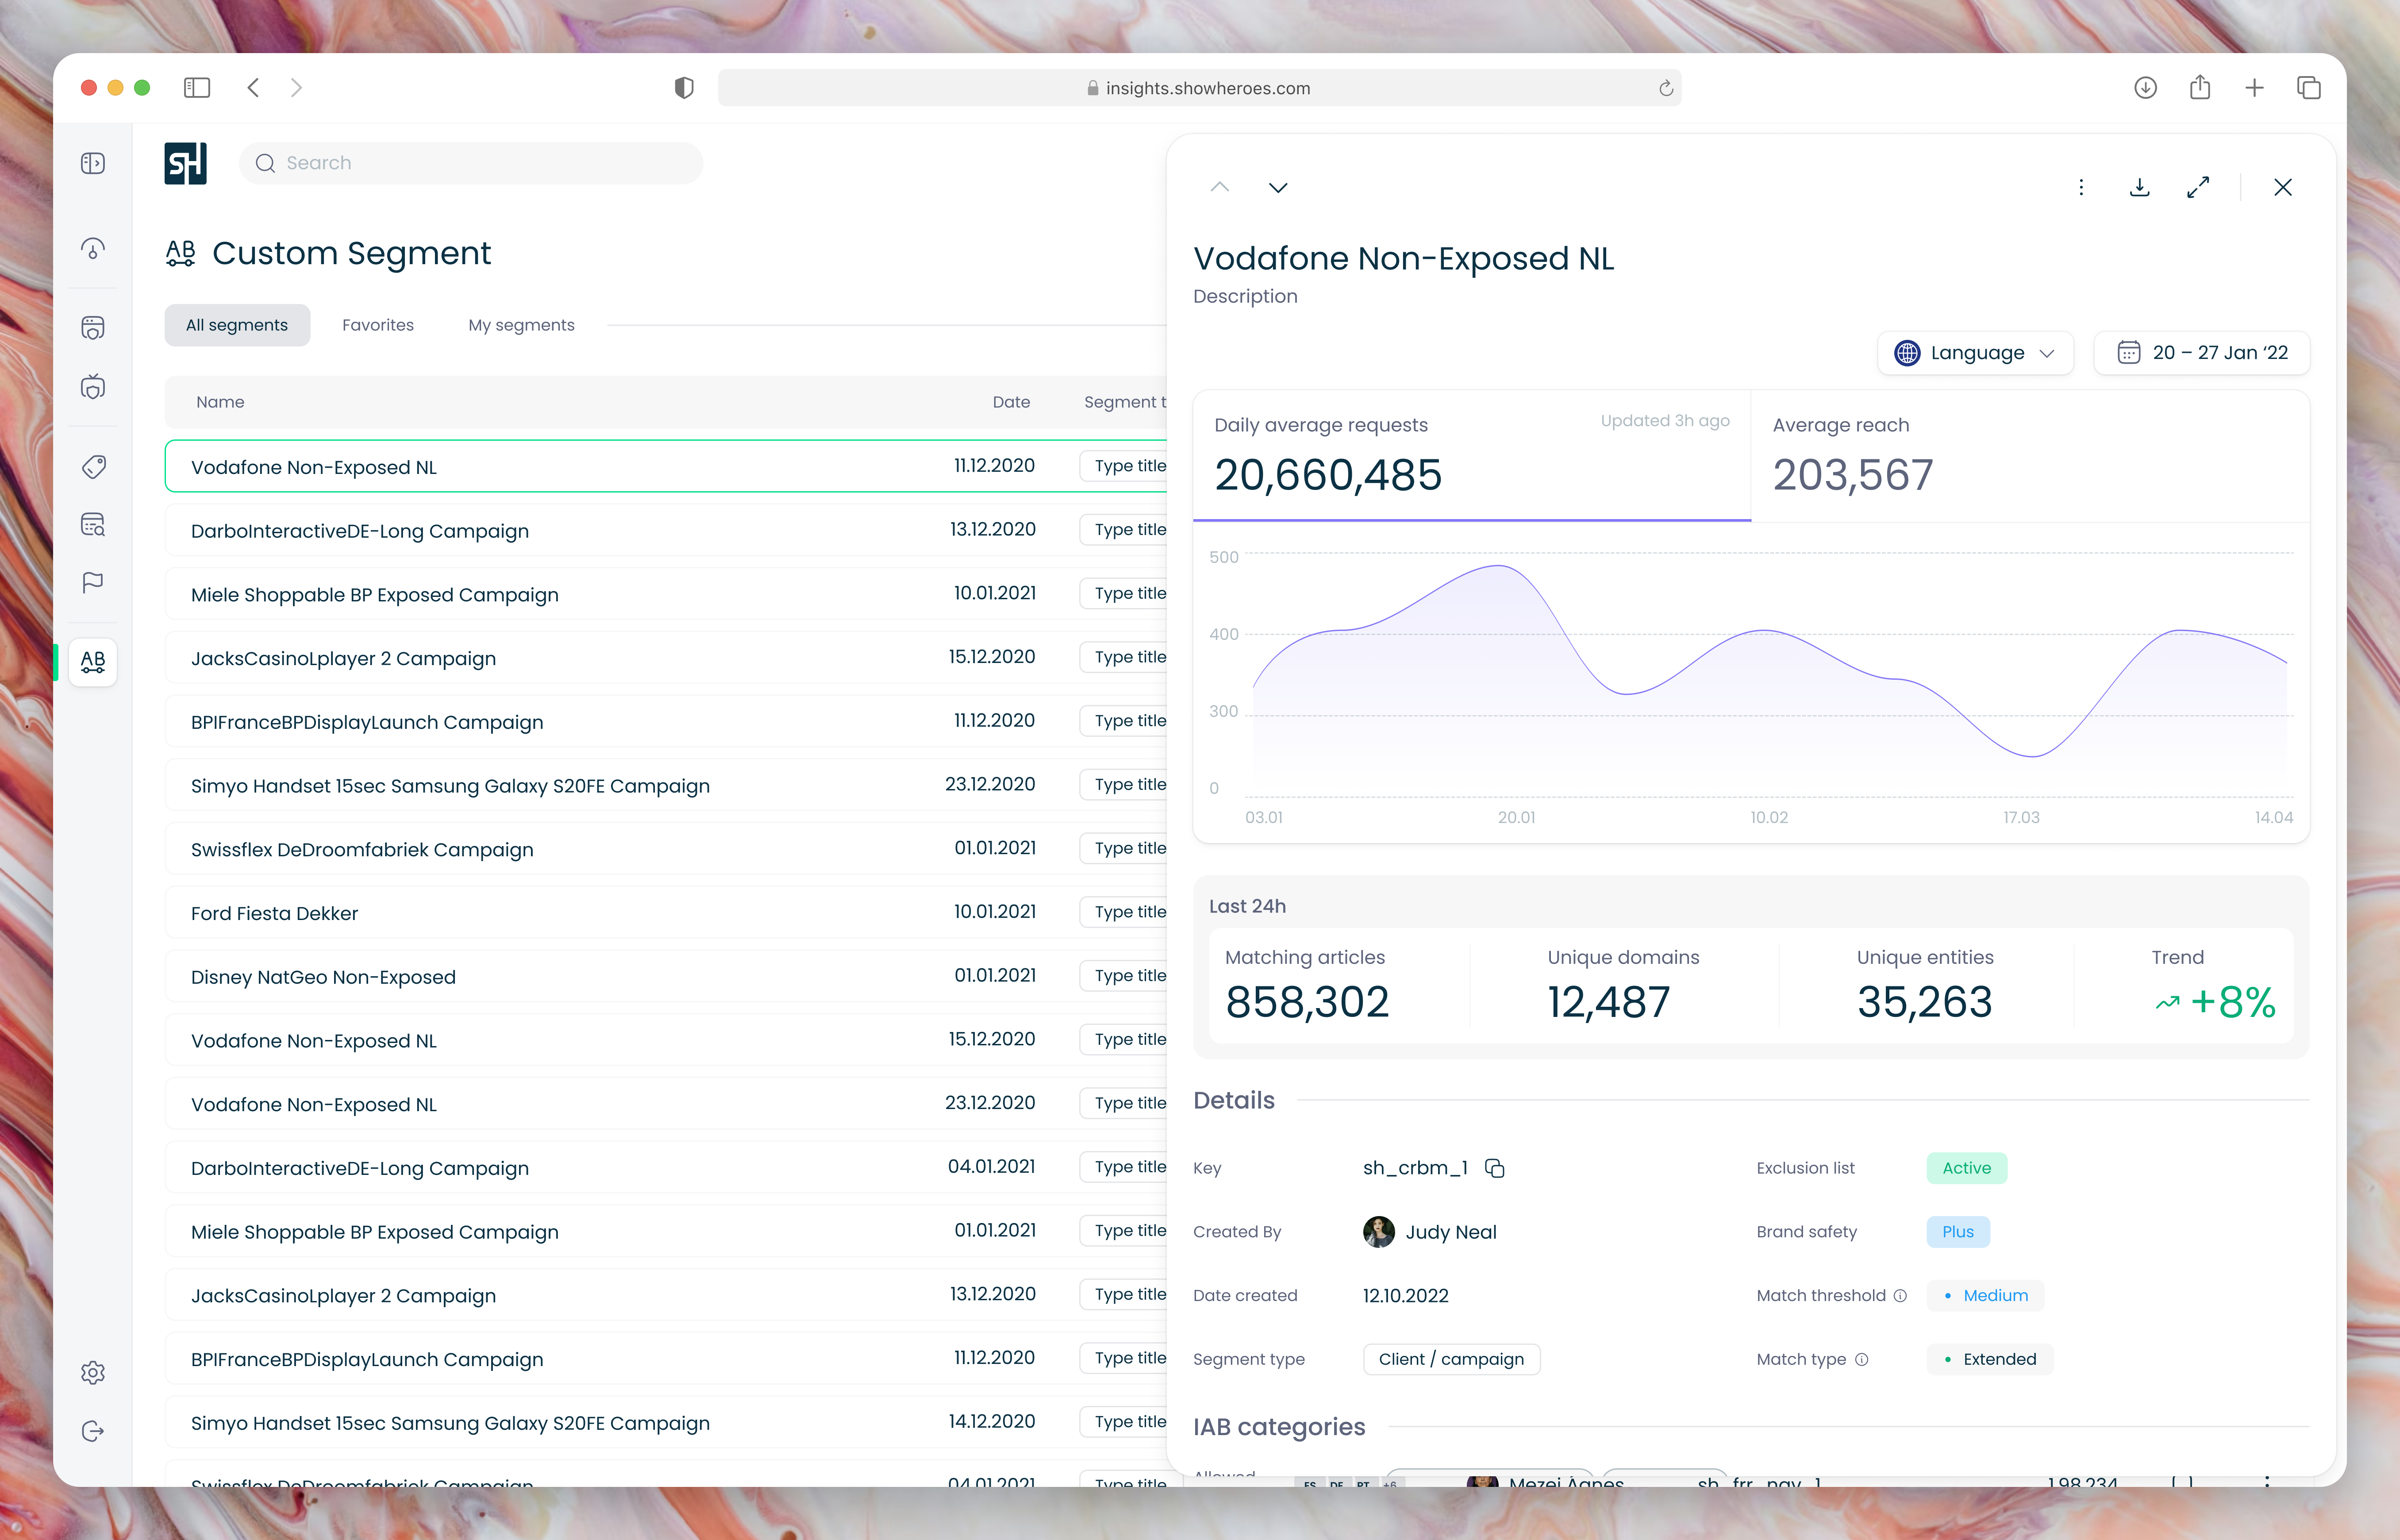Show info for Match threshold
The width and height of the screenshot is (2400, 1540).
pyautogui.click(x=1900, y=1296)
